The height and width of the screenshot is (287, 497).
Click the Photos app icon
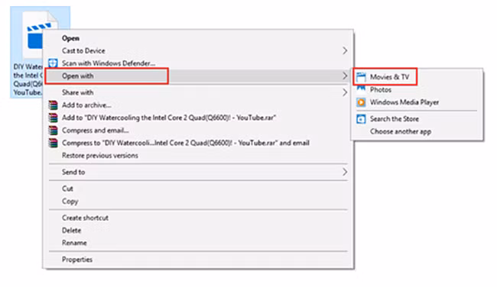[x=361, y=89]
